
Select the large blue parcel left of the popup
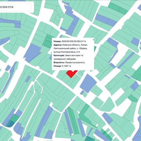click(x=33, y=53)
